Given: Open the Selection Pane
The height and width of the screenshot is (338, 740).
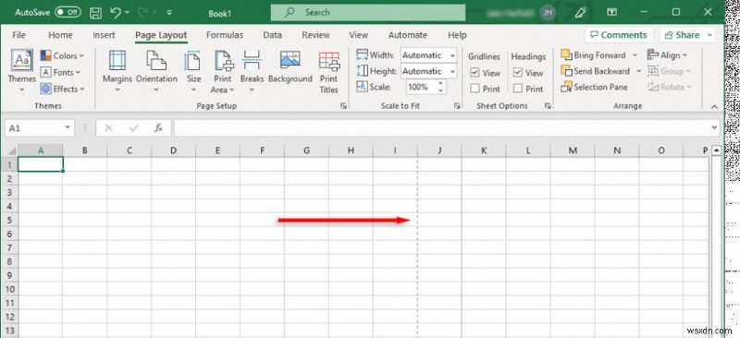Looking at the screenshot, I should (x=594, y=87).
